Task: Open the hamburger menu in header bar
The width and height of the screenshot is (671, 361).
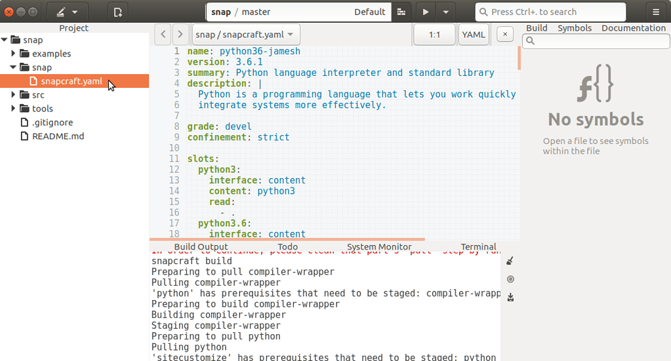Action: point(656,12)
